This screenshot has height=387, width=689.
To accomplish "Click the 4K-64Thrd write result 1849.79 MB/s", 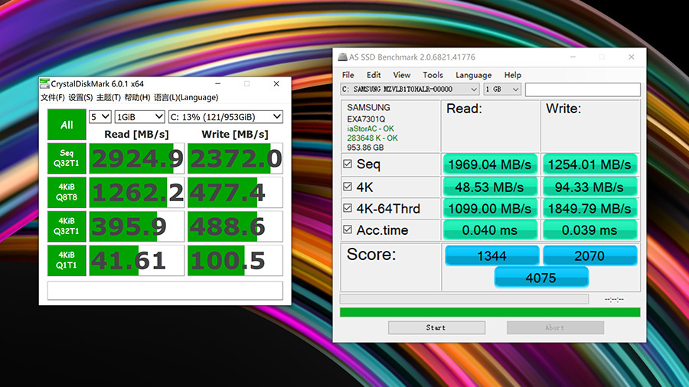I will coord(589,209).
